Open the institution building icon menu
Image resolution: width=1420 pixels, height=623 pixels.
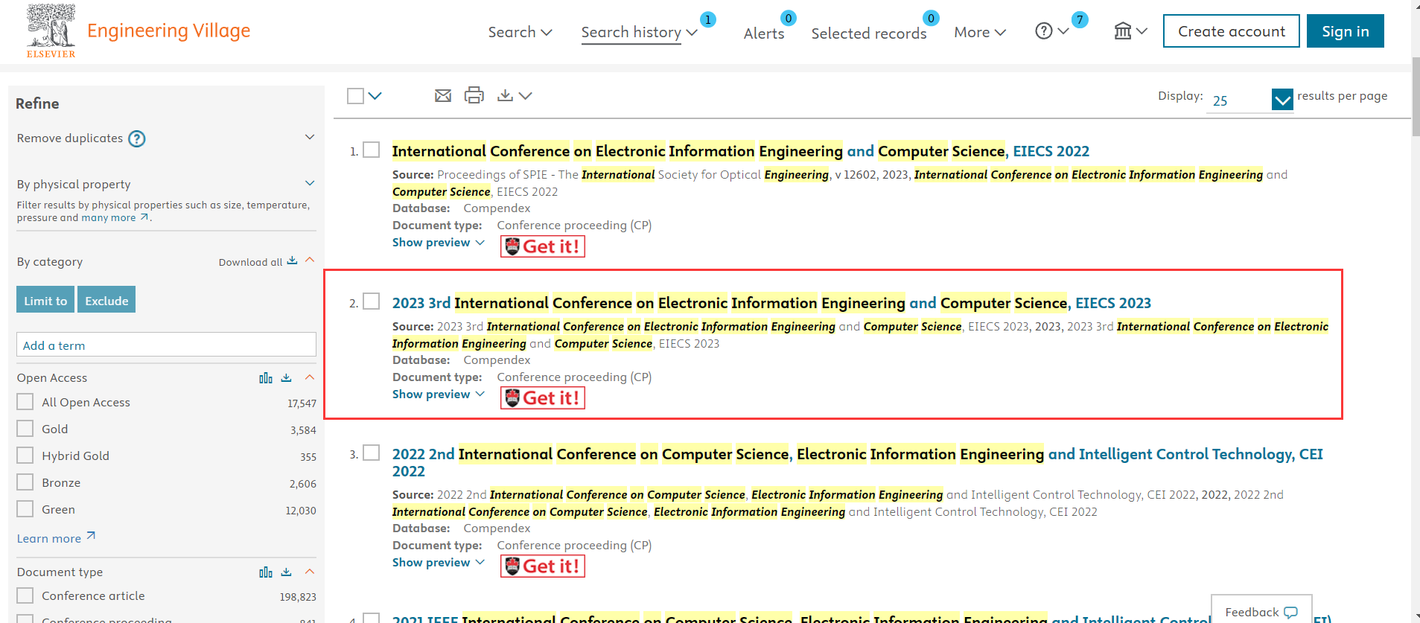click(x=1123, y=31)
